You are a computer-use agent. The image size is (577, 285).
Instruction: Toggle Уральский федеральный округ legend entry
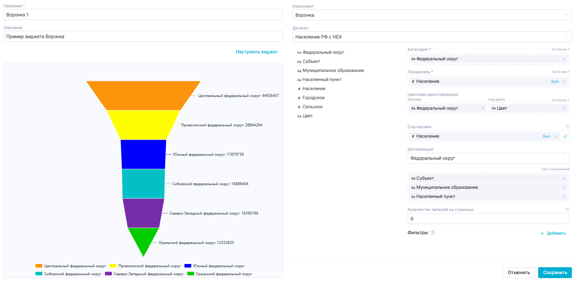pyautogui.click(x=219, y=274)
